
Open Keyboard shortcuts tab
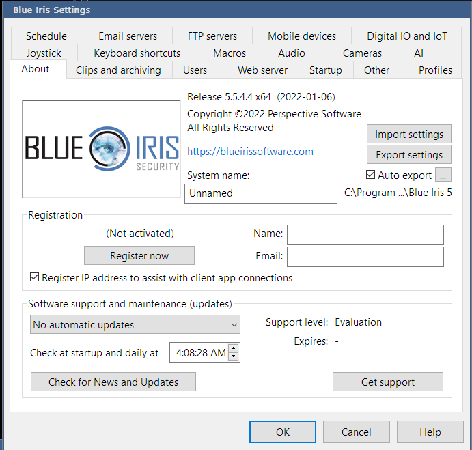pos(137,53)
